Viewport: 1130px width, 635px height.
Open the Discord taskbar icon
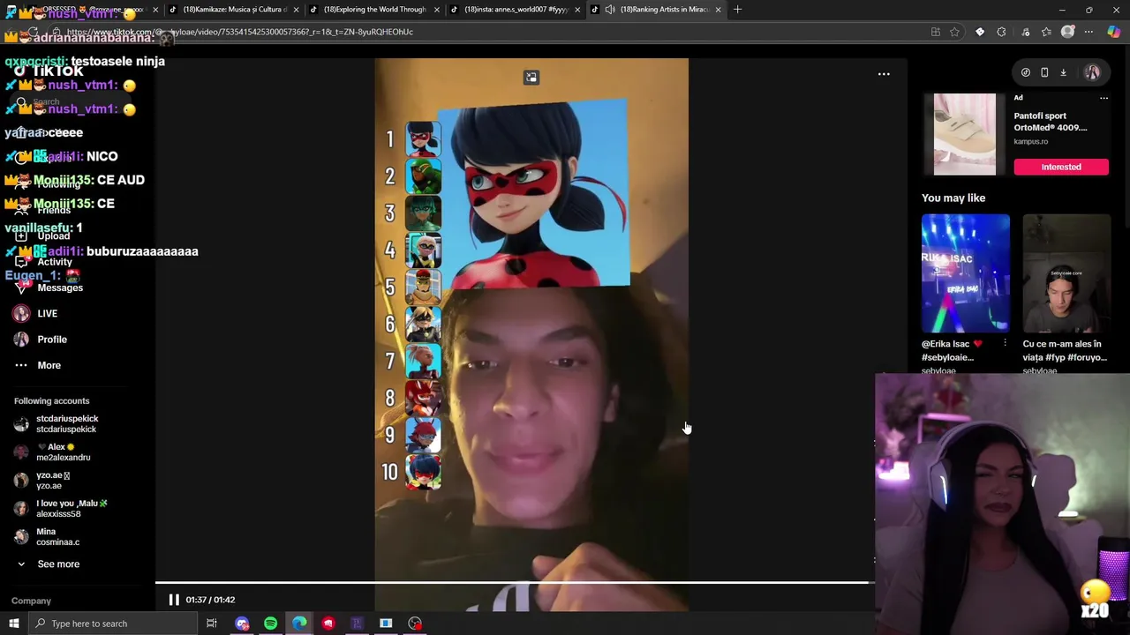242,624
